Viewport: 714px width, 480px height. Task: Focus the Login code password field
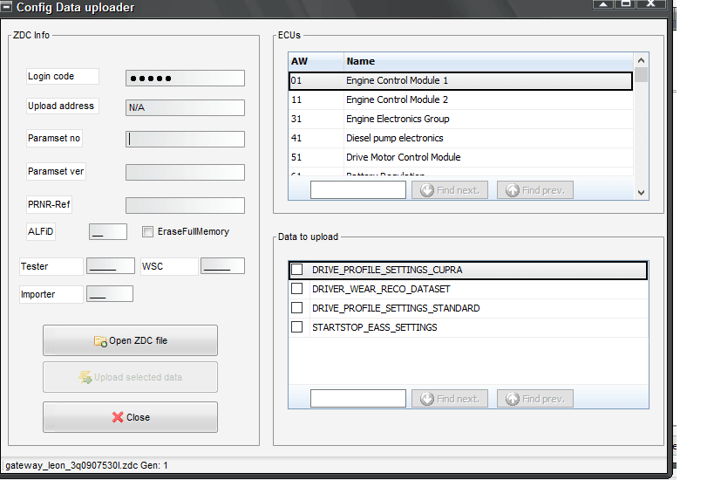pos(185,79)
